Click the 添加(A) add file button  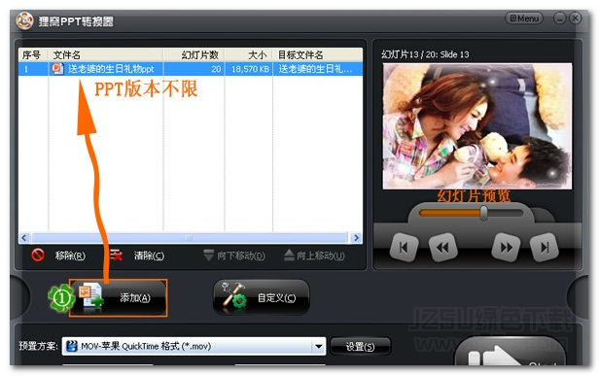[118, 297]
